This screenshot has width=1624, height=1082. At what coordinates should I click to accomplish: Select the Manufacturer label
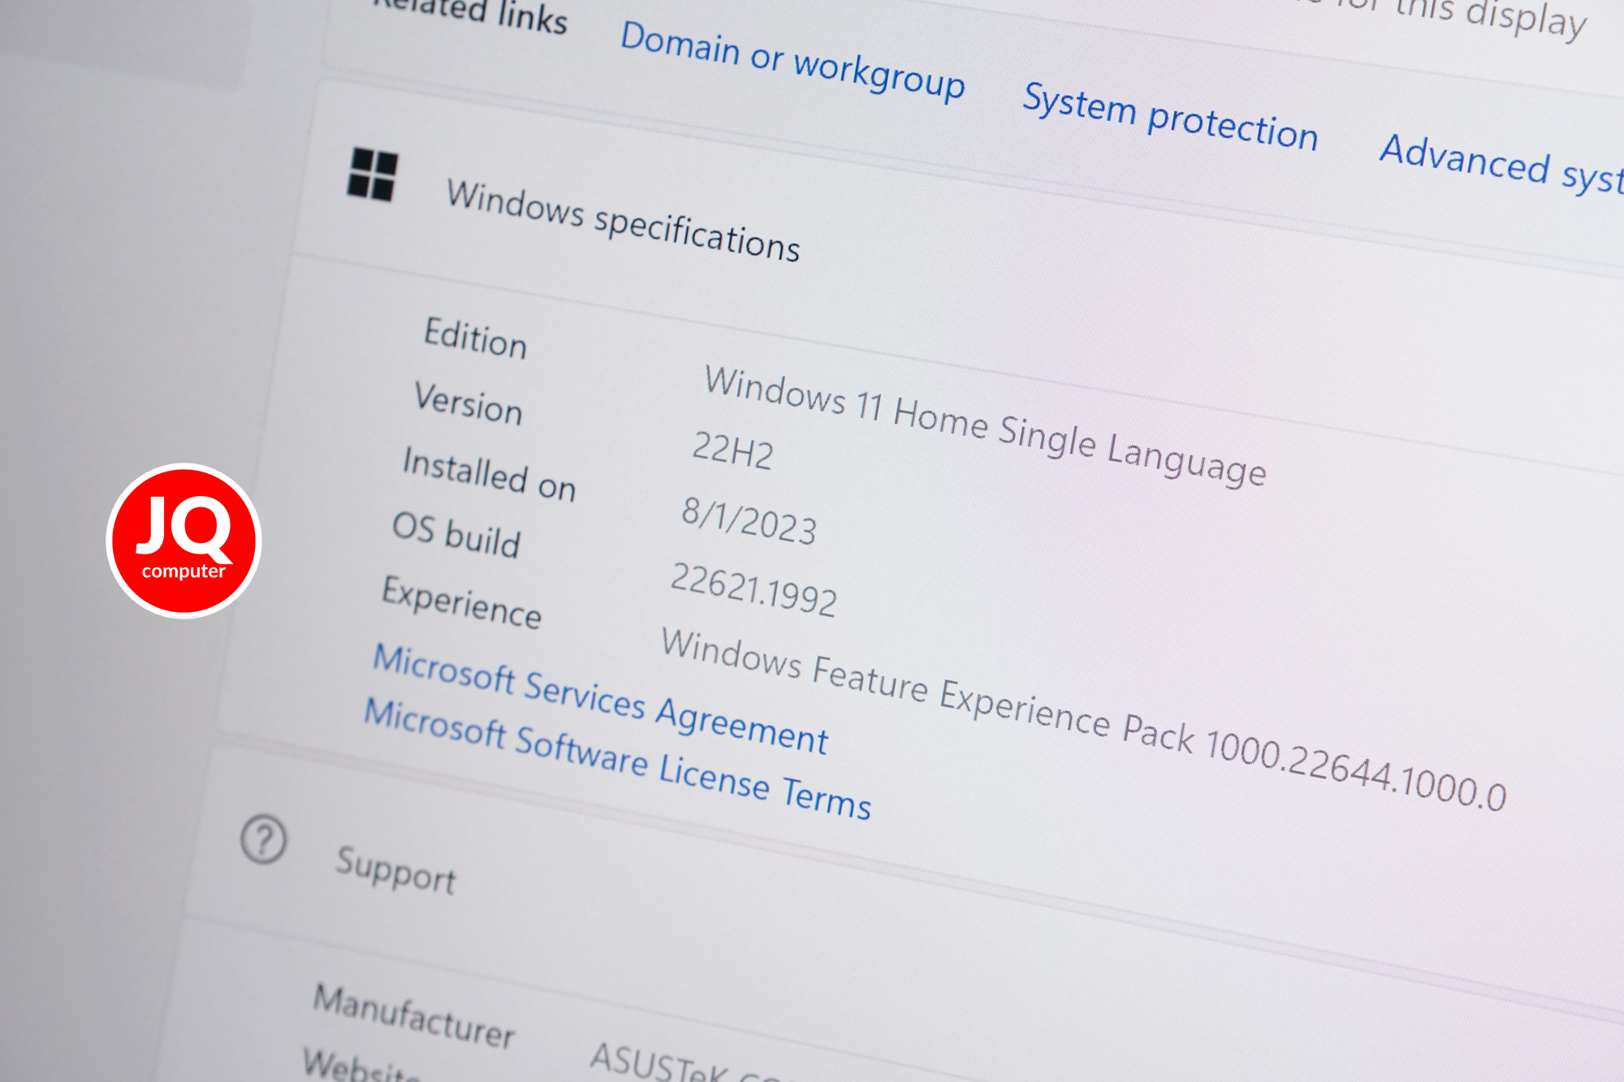[414, 1016]
